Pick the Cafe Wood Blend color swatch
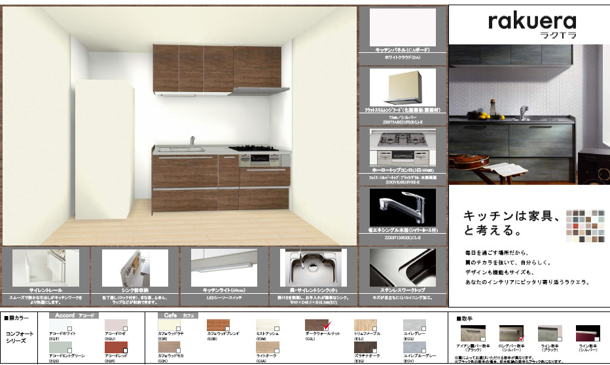Image resolution: width=610 pixels, height=365 pixels. [x=219, y=325]
